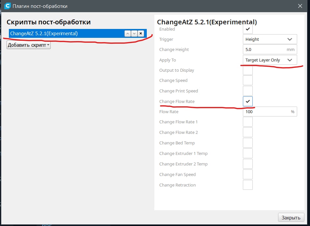Remove ChangeAtZ script with x icon
The image size is (310, 226).
pos(141,34)
